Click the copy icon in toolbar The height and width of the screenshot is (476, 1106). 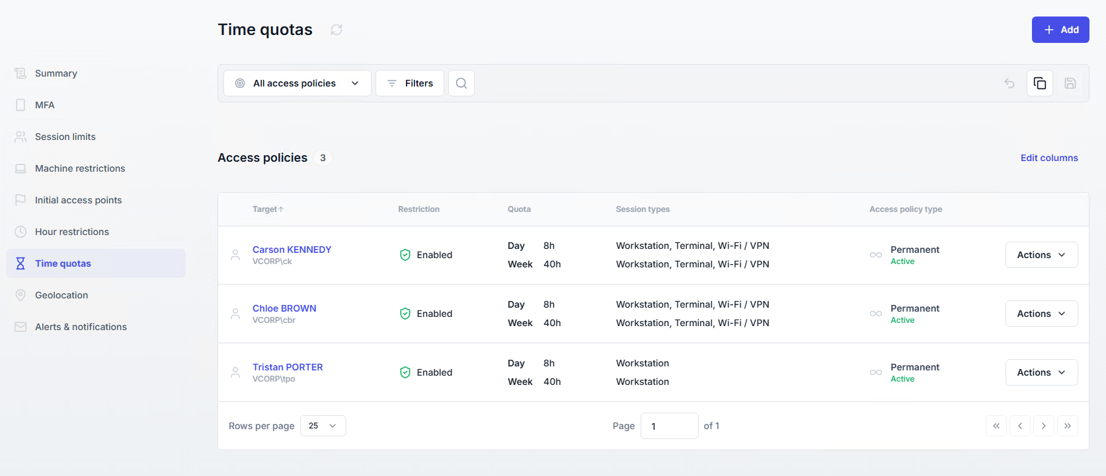[x=1039, y=83]
